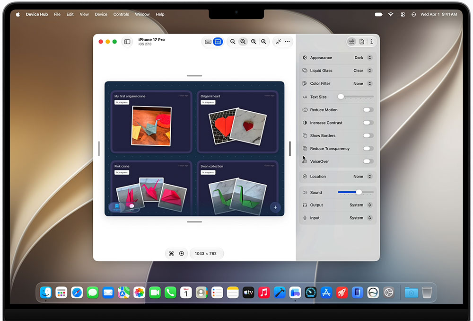Open the Downloads folder in the Dock
Viewport: 473px width, 321px height.
click(411, 293)
